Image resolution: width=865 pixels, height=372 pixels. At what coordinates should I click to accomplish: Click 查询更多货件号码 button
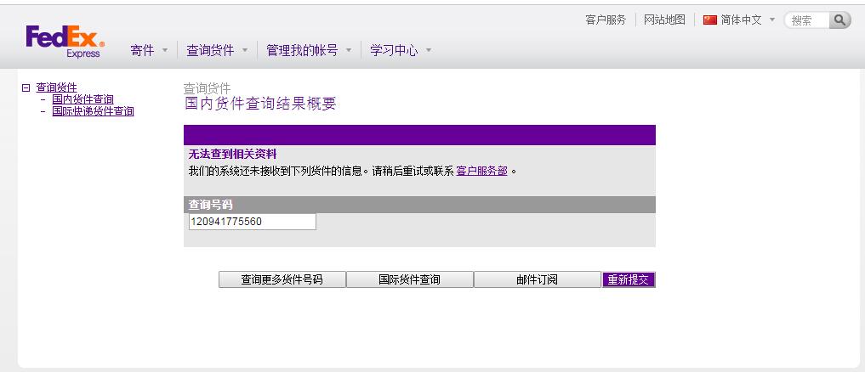tap(282, 279)
